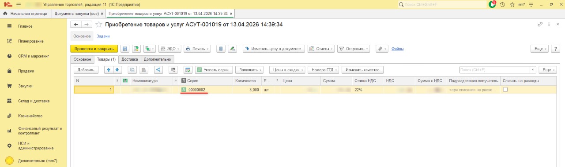Save the document with the floppy disk icon
The image size is (565, 167).
125,49
